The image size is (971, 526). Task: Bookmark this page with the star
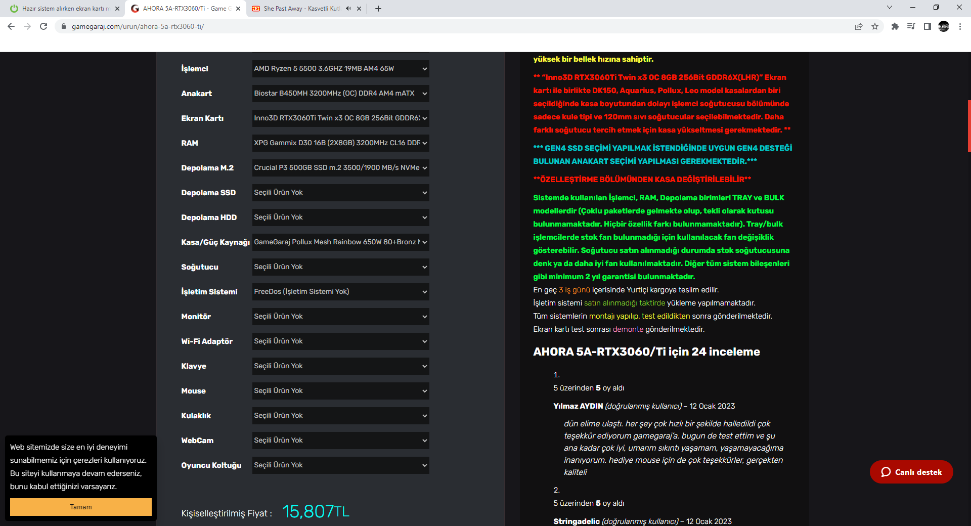875,26
